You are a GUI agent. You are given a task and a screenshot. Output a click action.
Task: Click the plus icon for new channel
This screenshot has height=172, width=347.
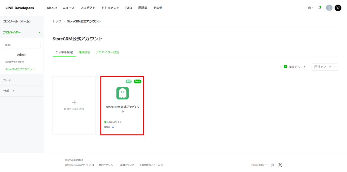pos(74,102)
